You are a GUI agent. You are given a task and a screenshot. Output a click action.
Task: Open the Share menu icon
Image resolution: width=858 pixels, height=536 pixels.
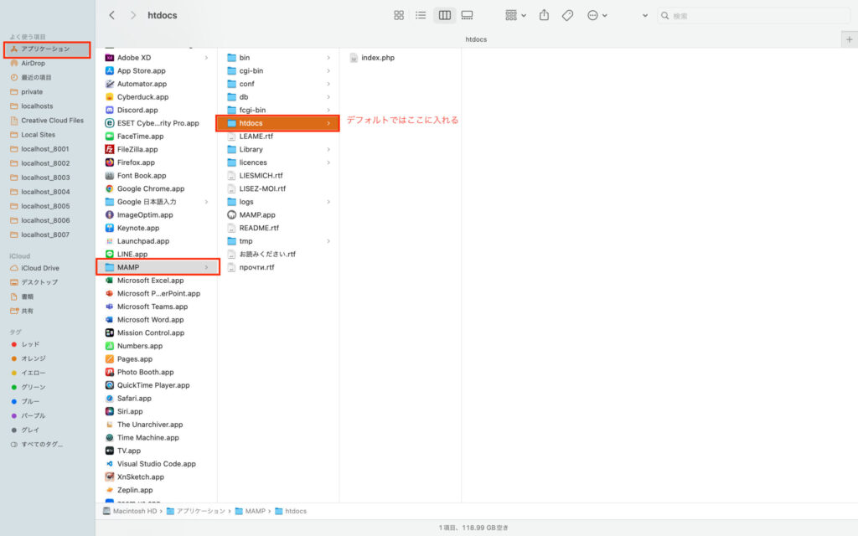point(544,15)
